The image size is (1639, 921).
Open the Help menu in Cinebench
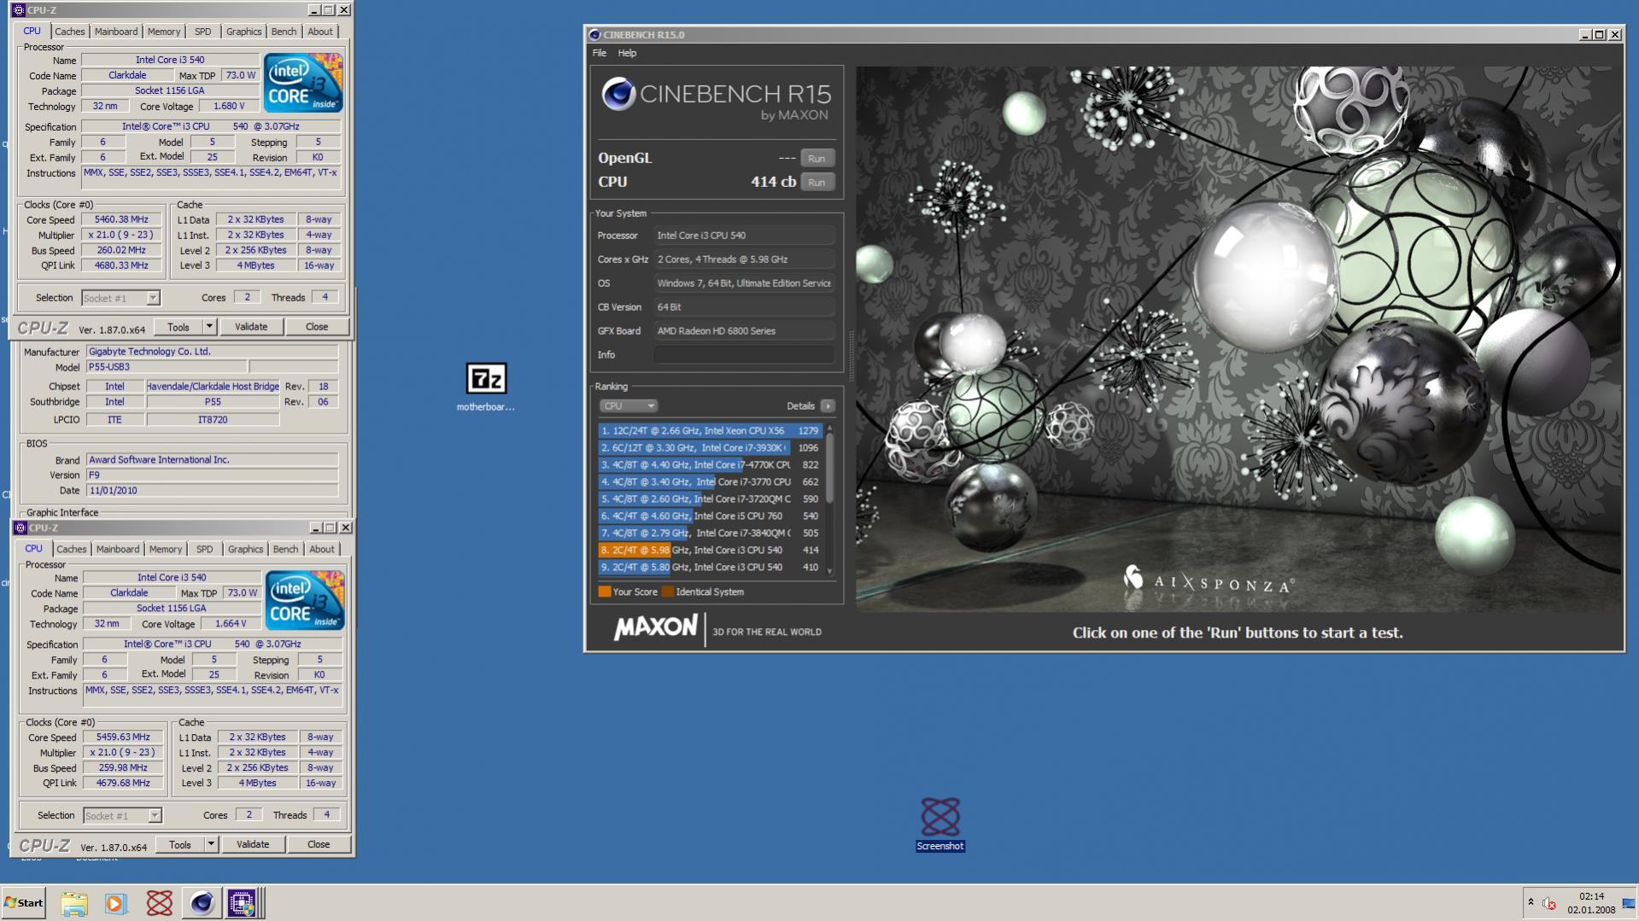[x=627, y=53]
